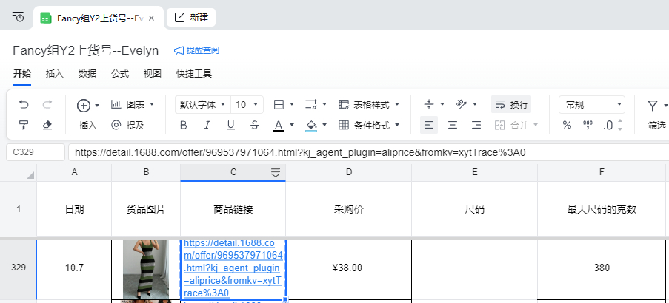Click the insert plus icon
The height and width of the screenshot is (303, 669).
point(84,105)
